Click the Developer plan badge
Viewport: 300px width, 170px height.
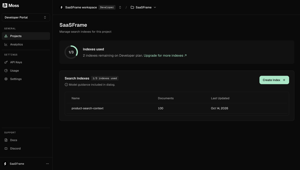point(107,7)
